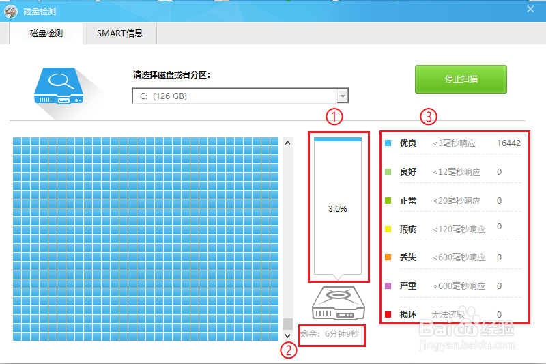This screenshot has width=546, height=364.
Task: Click the block grid scrollbar up arrow
Action: point(287,143)
